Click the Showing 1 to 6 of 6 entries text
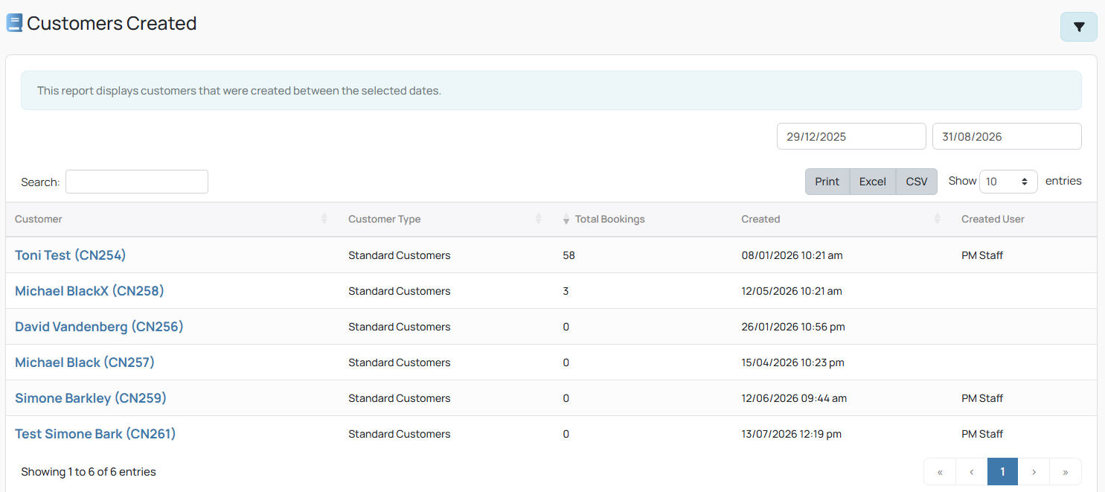 pos(89,472)
